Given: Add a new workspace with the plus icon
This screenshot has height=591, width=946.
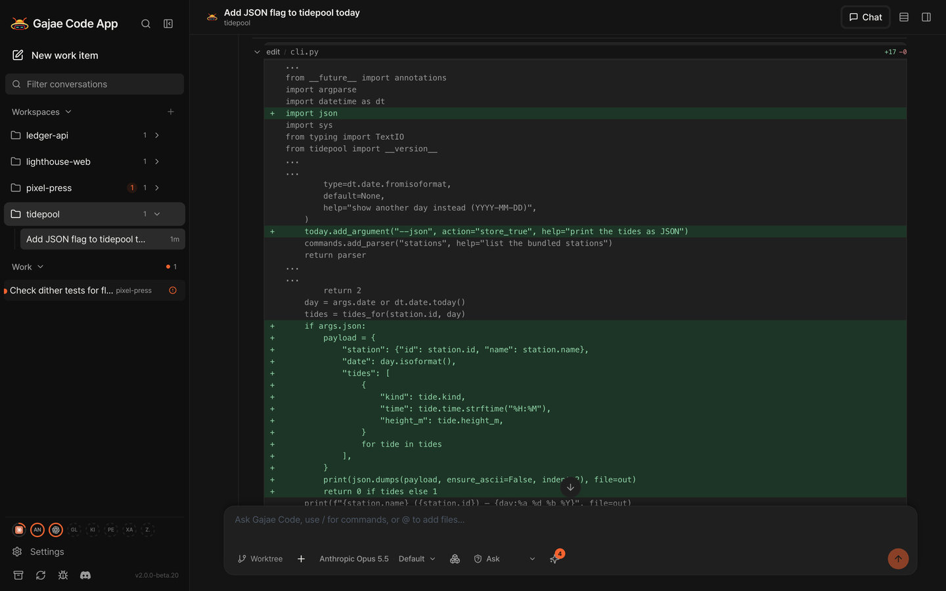Looking at the screenshot, I should 171,112.
